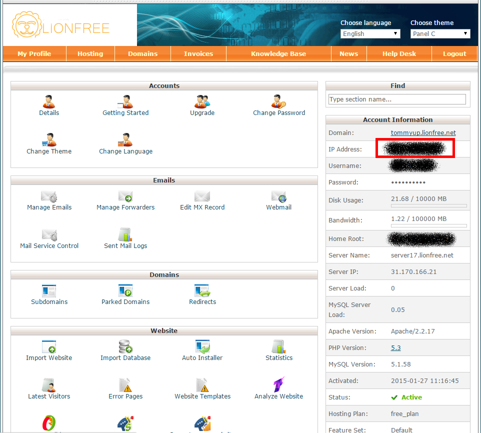Screen dimensions: 481x433
Task: Click the 'Apache/2.2.17' version value
Action: click(x=413, y=331)
